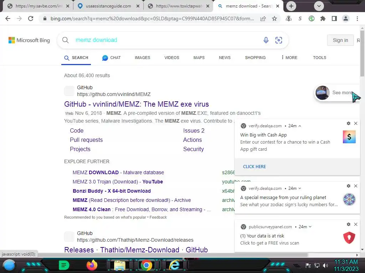The image size is (365, 273).
Task: Switch to usaassistanceguide.com tab
Action: point(108,6)
